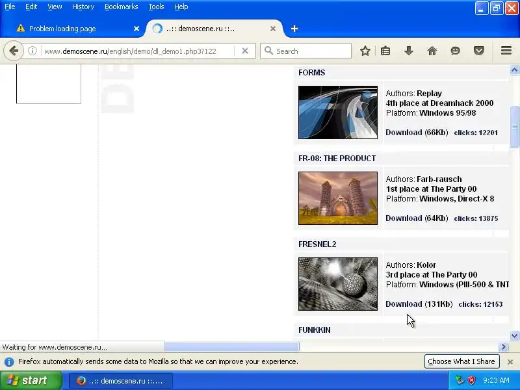Image resolution: width=520 pixels, height=390 pixels.
Task: Open the Edit menu
Action: coord(31,6)
